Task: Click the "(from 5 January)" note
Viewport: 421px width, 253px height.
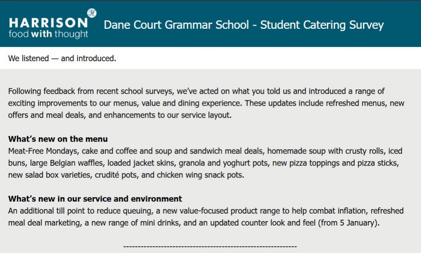Action: click(x=348, y=222)
